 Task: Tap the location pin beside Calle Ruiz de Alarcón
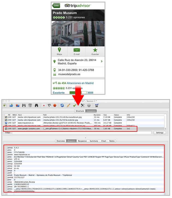point(55,62)
